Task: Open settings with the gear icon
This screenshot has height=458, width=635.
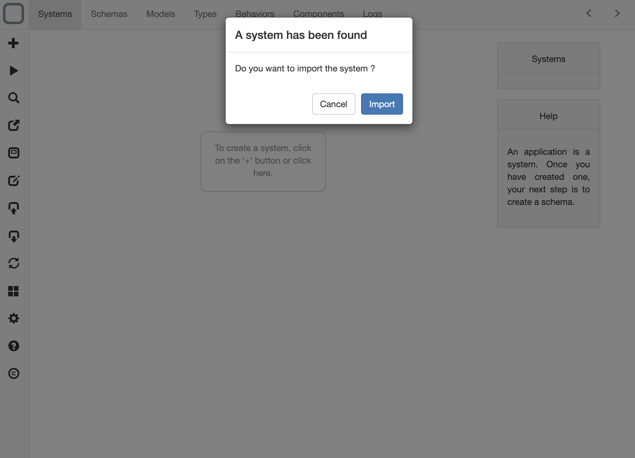Action: coord(13,318)
